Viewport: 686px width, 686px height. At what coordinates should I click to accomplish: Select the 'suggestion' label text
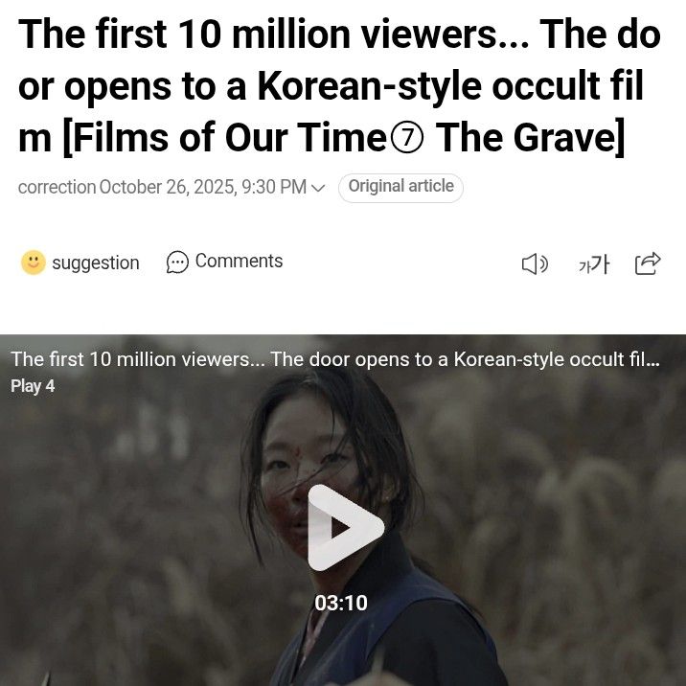(96, 263)
